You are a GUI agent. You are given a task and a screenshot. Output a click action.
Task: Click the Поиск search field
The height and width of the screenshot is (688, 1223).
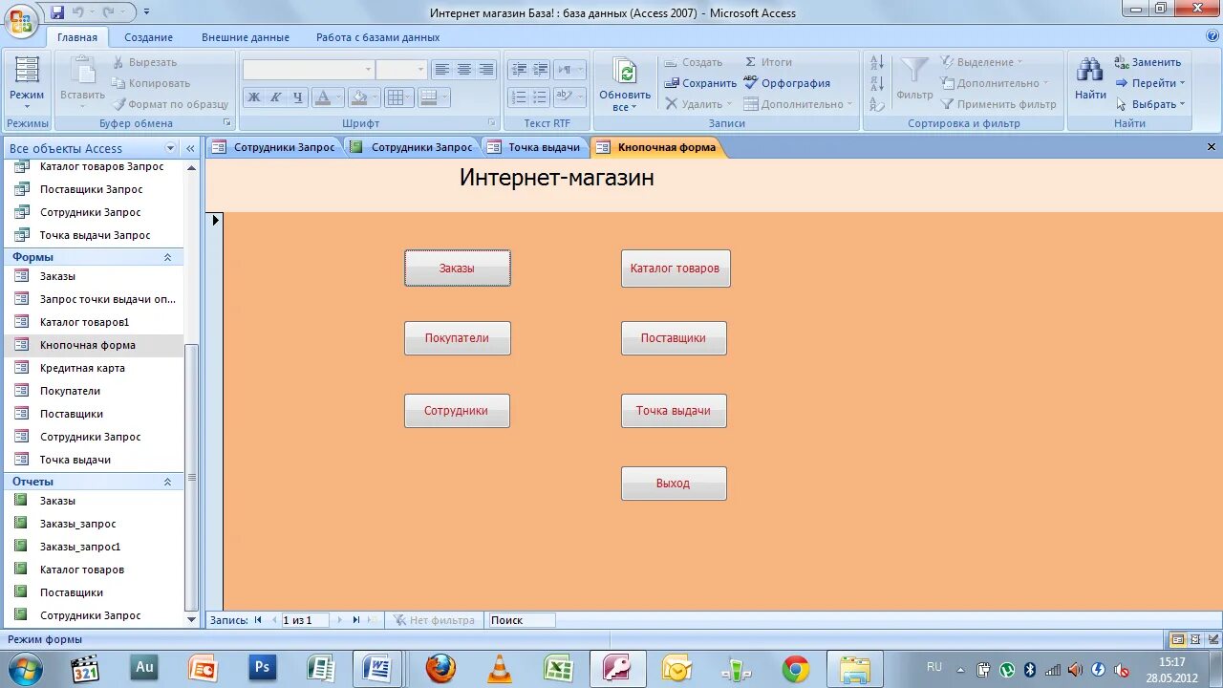coord(521,620)
